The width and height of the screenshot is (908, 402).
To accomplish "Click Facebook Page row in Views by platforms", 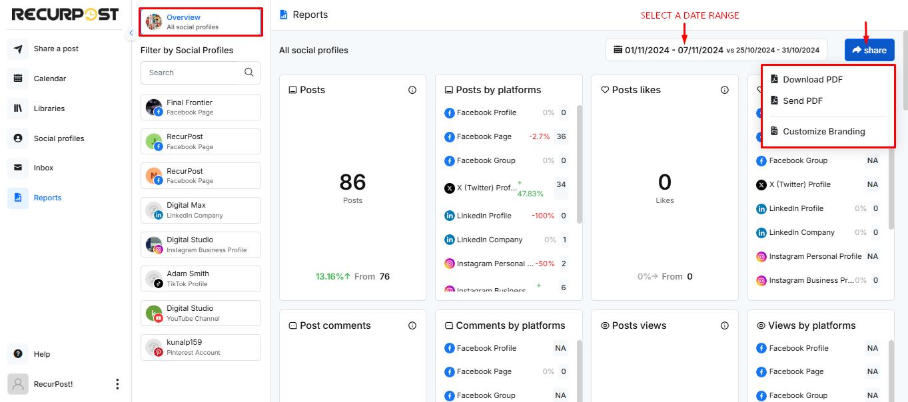I will coord(819,371).
